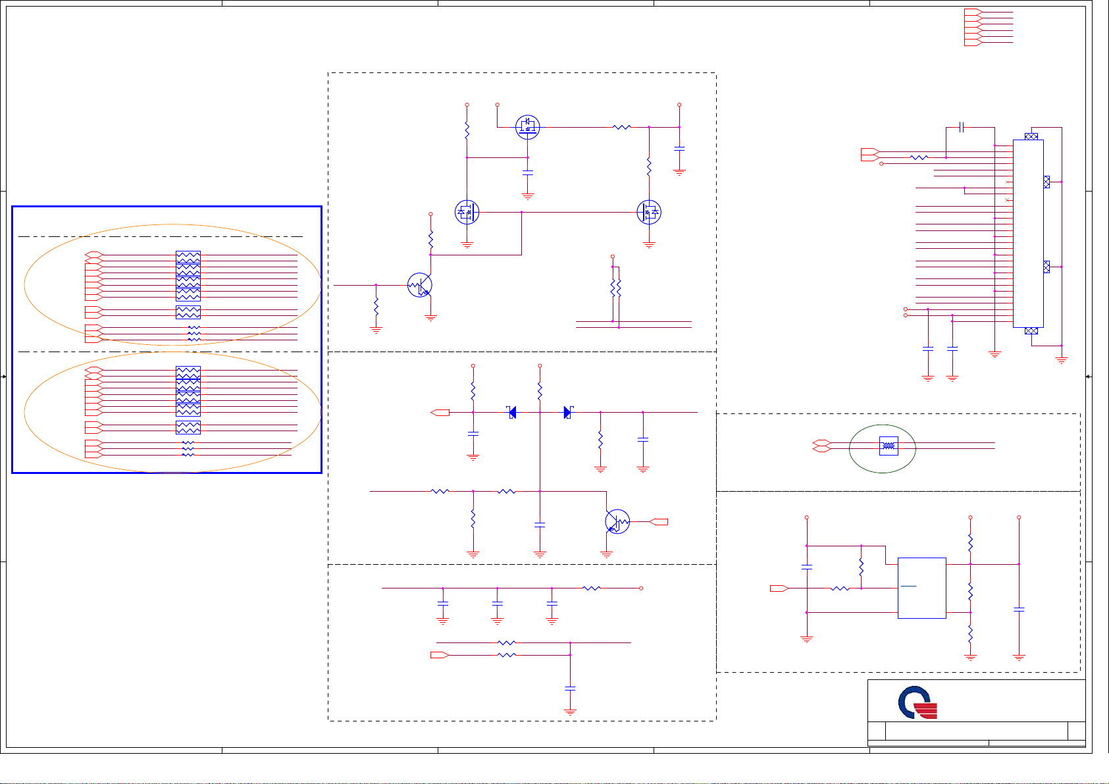This screenshot has width=1109, height=784.
Task: Click the upper mounting pad on the connector's right side
Action: point(1046,182)
